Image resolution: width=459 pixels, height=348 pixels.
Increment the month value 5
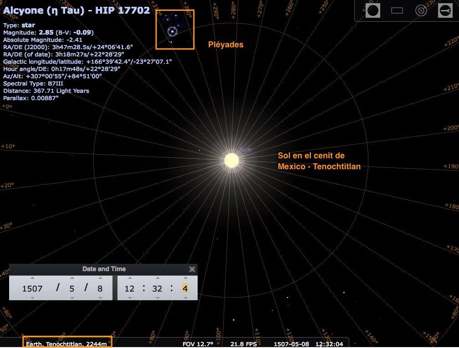tap(72, 278)
